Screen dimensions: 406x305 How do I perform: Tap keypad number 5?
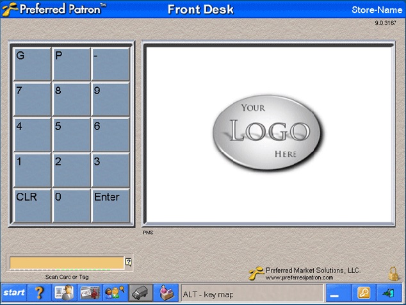72,135
